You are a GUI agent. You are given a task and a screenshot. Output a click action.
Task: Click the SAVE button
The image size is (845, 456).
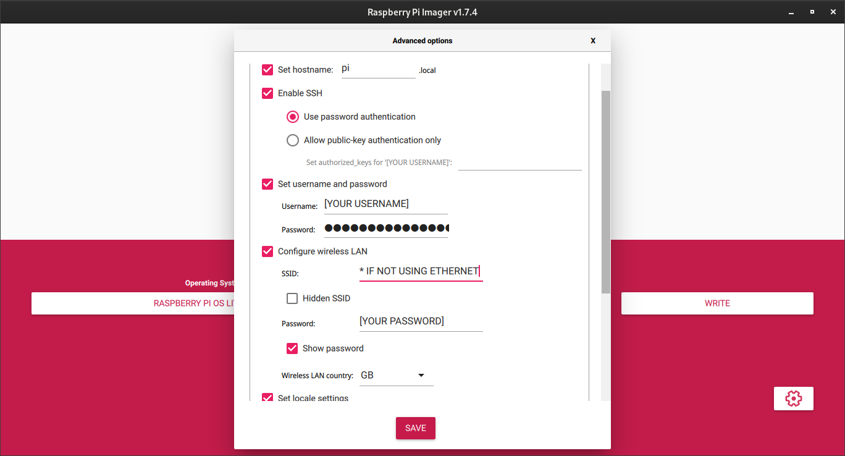click(416, 428)
